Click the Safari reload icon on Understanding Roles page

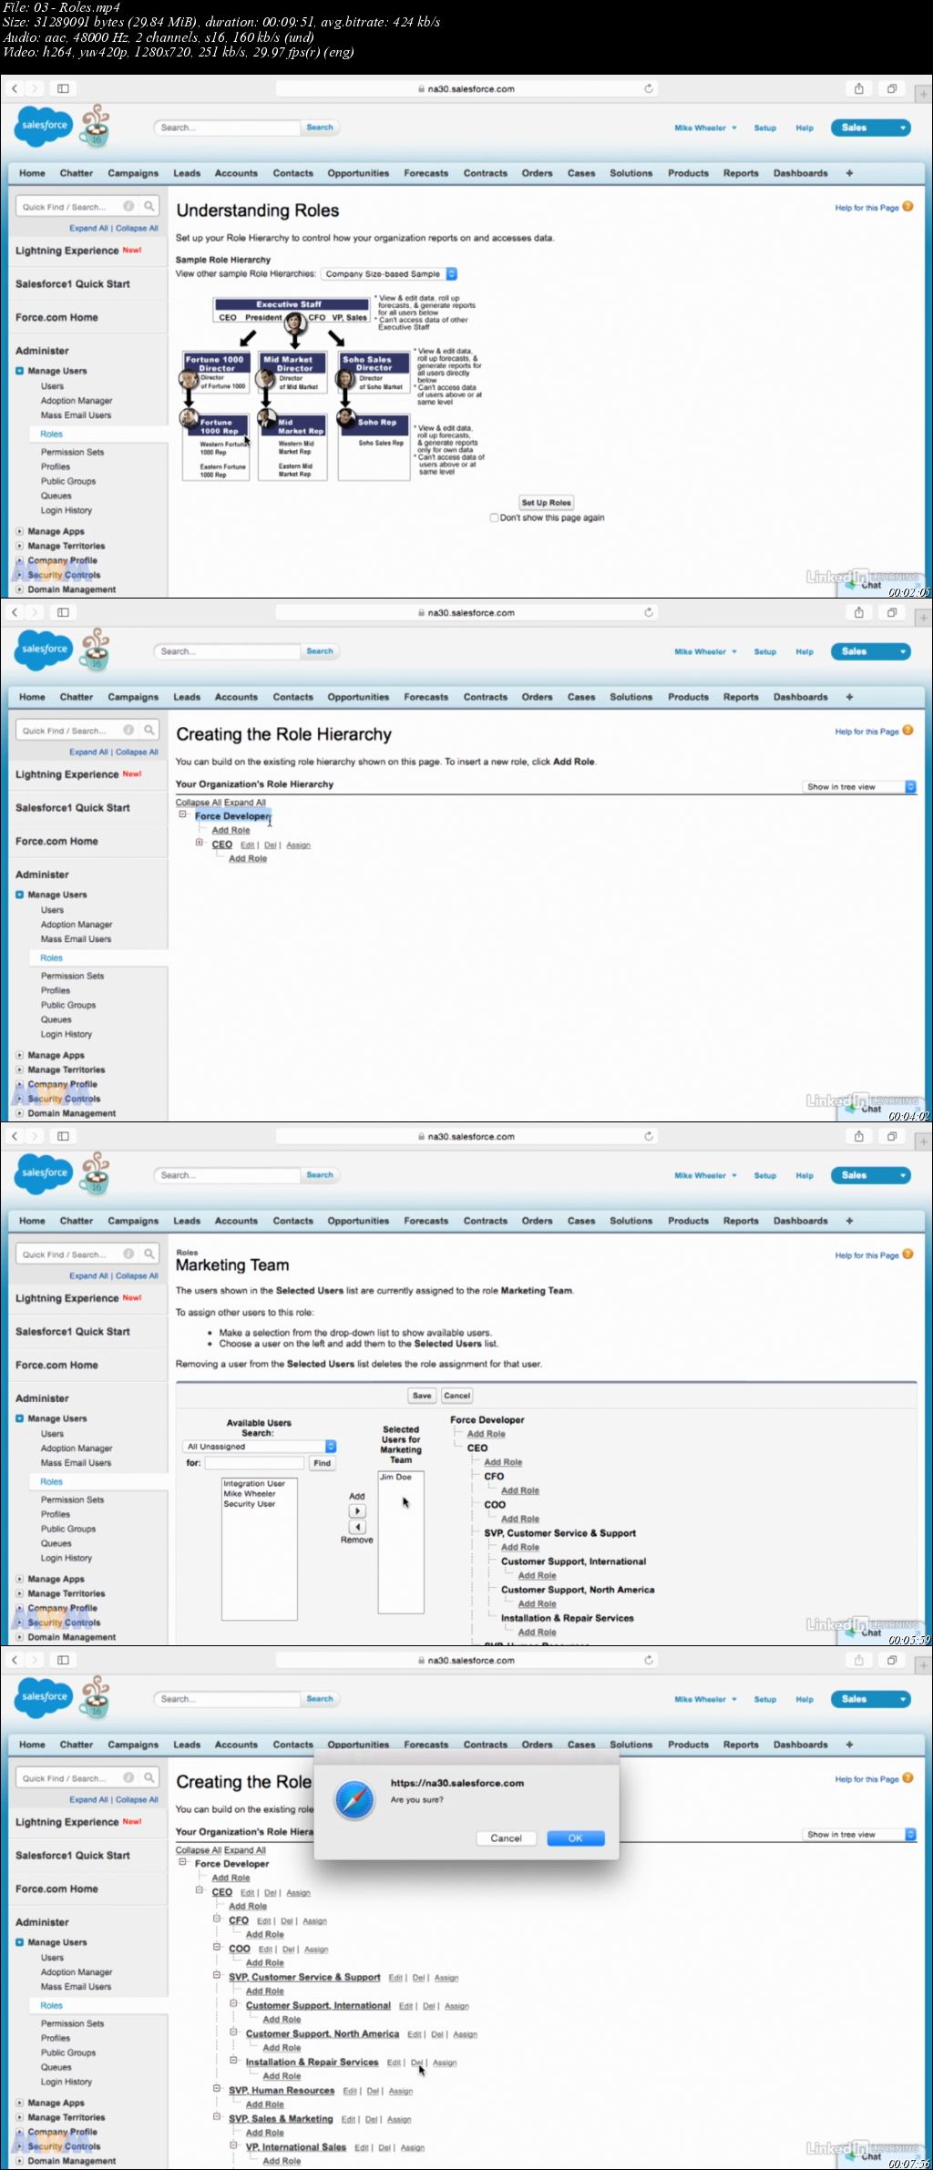(649, 88)
